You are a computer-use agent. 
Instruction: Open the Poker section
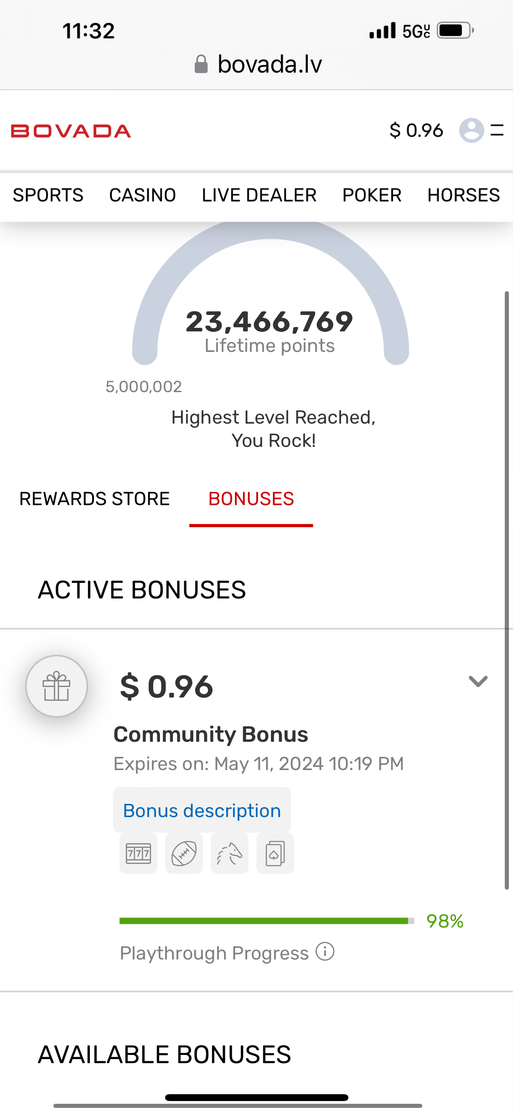[372, 195]
